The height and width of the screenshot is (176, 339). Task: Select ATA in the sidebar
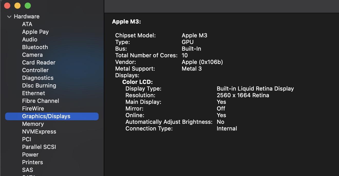pos(27,24)
